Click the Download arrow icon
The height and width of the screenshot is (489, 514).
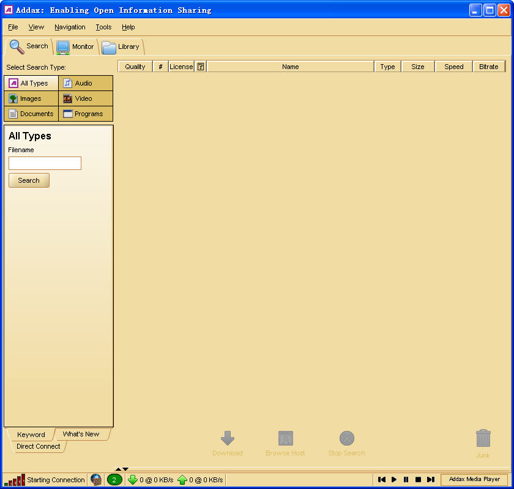[228, 438]
